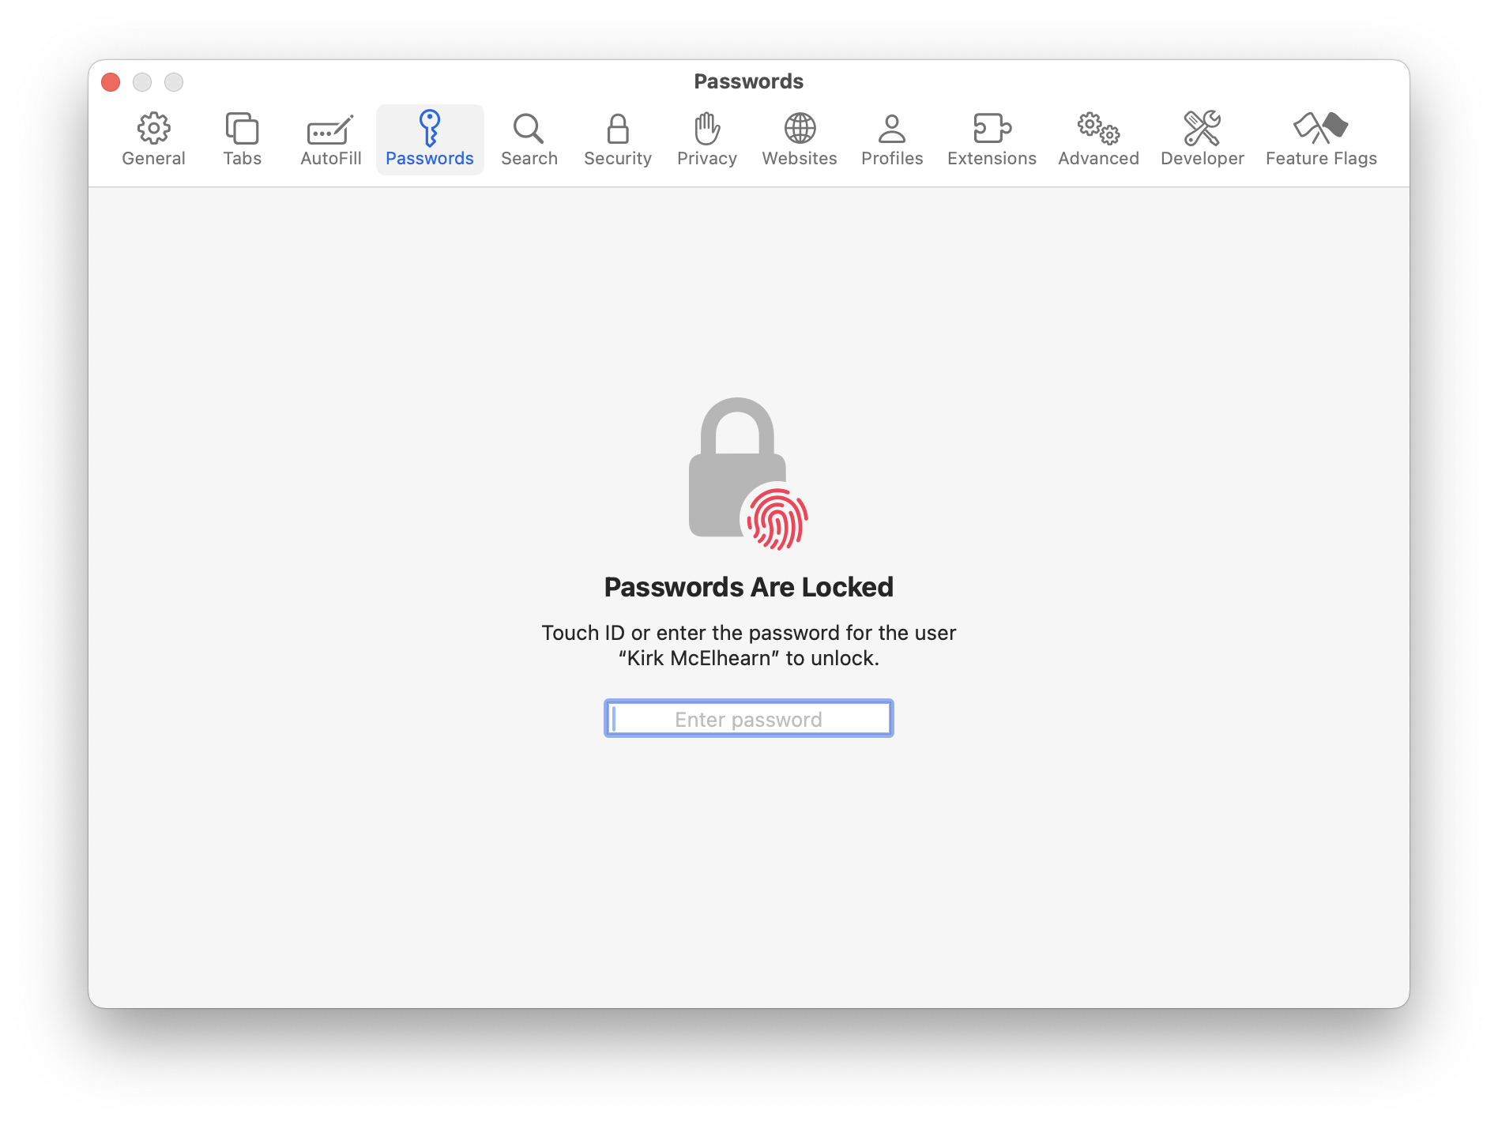The width and height of the screenshot is (1498, 1125).
Task: Open the General settings gear icon
Action: [x=153, y=128]
